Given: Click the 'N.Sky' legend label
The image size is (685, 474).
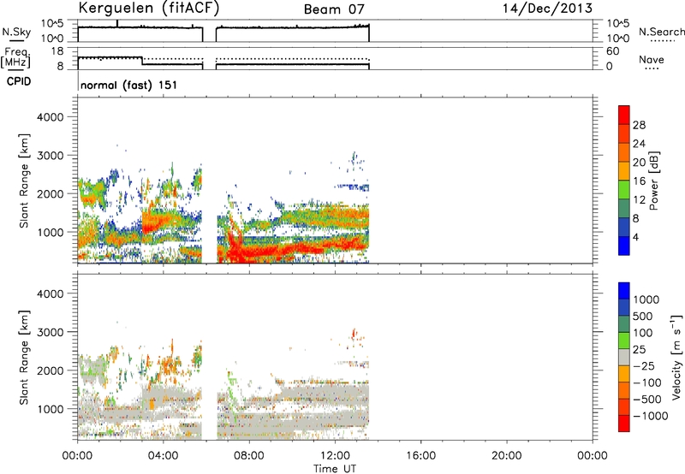Looking at the screenshot, I should [x=16, y=32].
